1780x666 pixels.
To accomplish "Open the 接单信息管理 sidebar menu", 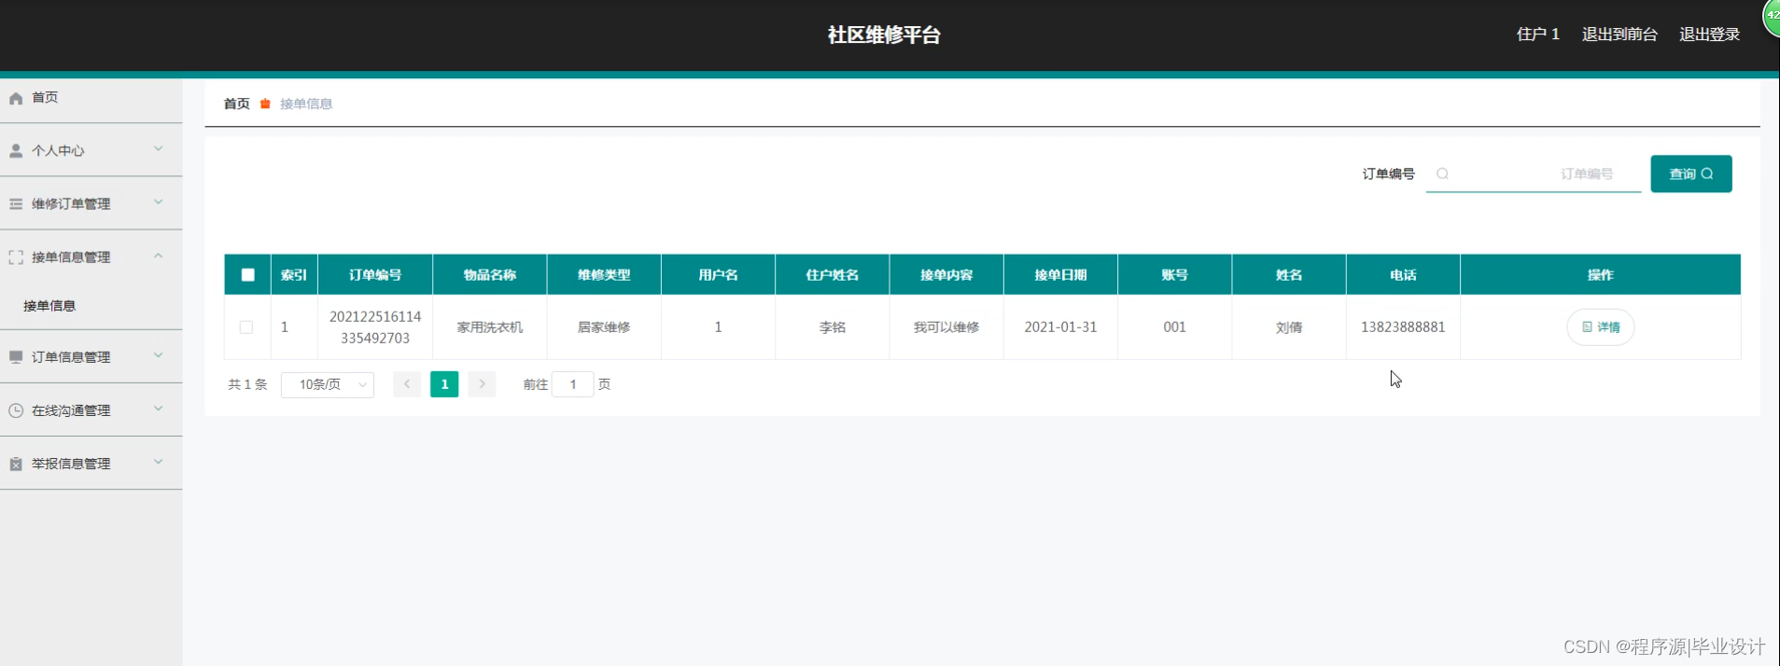I will pyautogui.click(x=91, y=257).
